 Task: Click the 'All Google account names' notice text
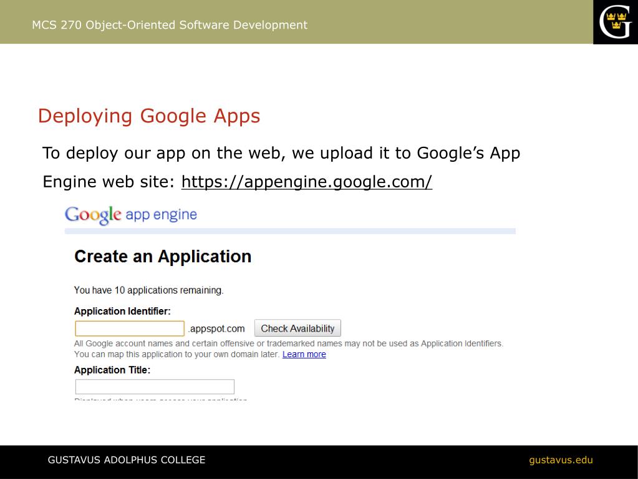[x=288, y=343]
